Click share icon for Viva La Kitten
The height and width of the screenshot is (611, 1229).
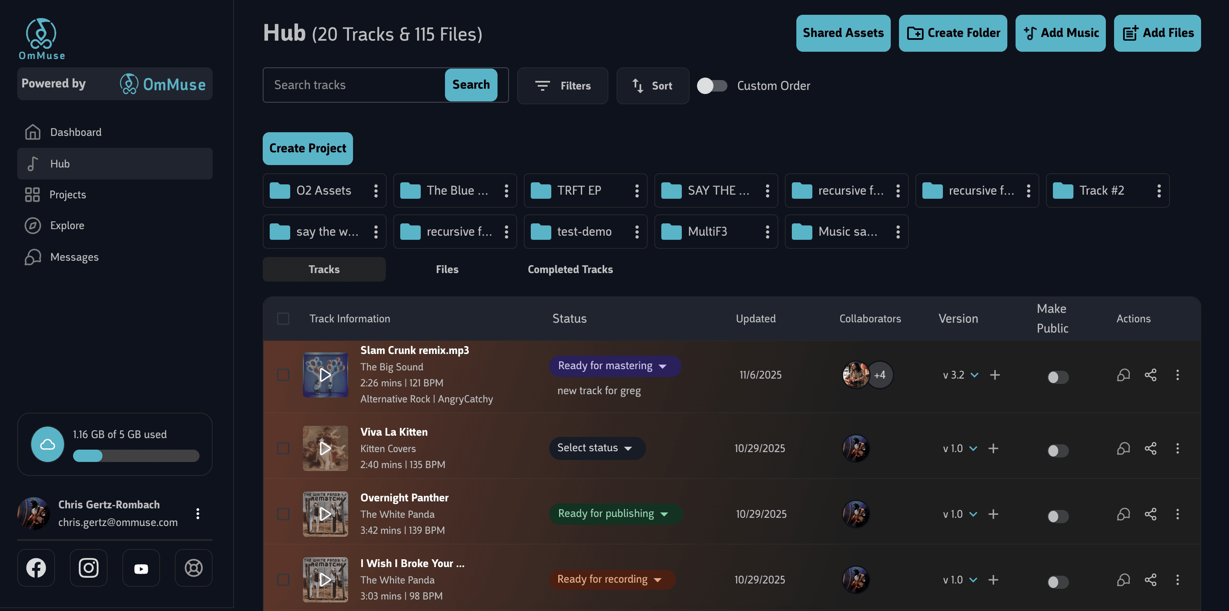point(1150,449)
